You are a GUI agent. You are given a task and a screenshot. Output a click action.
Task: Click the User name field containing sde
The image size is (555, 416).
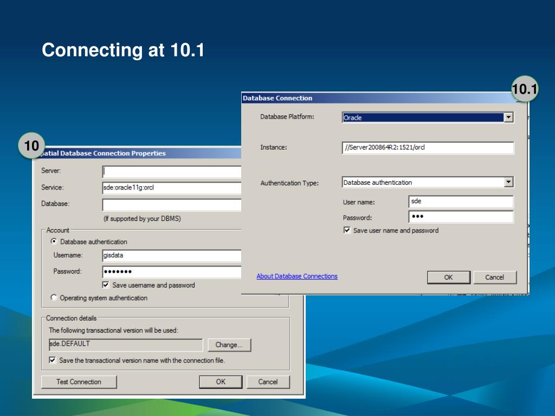(461, 201)
